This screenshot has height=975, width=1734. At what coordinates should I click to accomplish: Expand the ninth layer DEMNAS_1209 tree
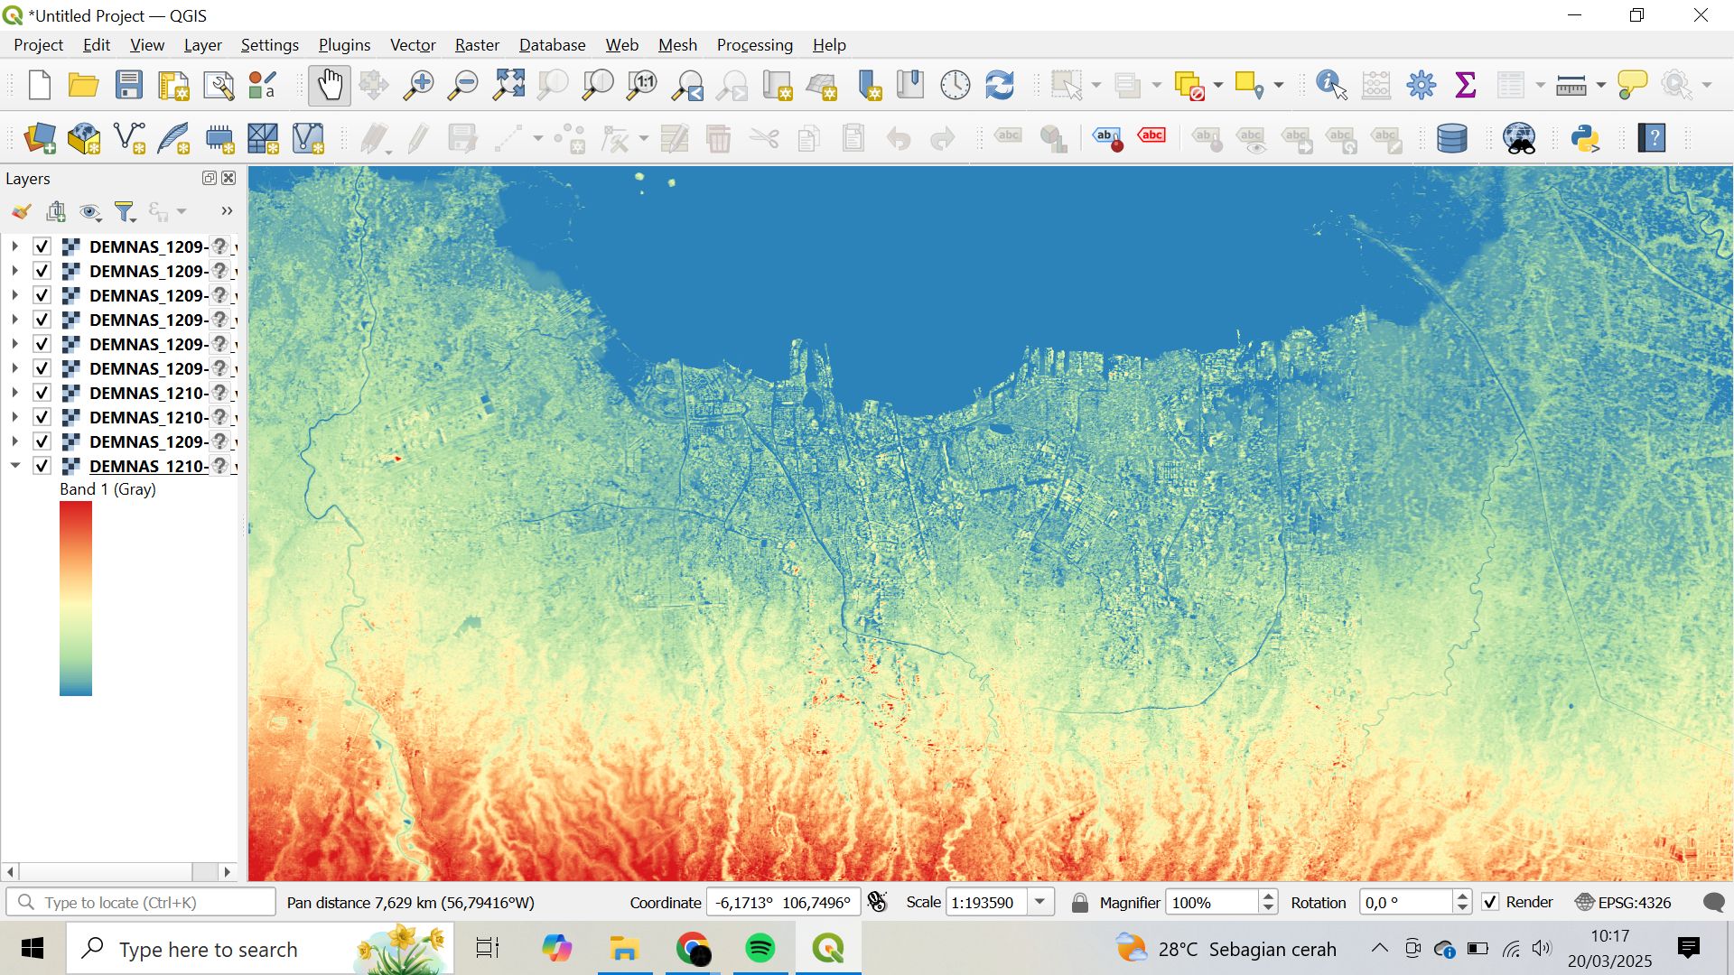(x=14, y=441)
